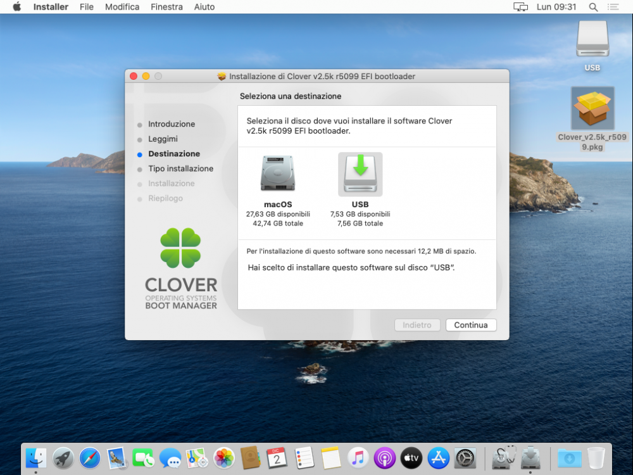Open Apple TV from the Dock
633x475 pixels.
tap(411, 458)
